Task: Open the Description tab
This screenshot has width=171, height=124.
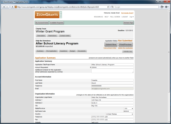Action: pyautogui.click(x=41, y=36)
